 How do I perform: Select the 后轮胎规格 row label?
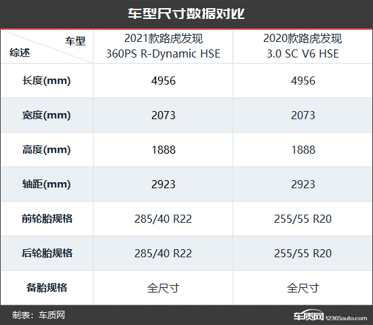(x=47, y=253)
